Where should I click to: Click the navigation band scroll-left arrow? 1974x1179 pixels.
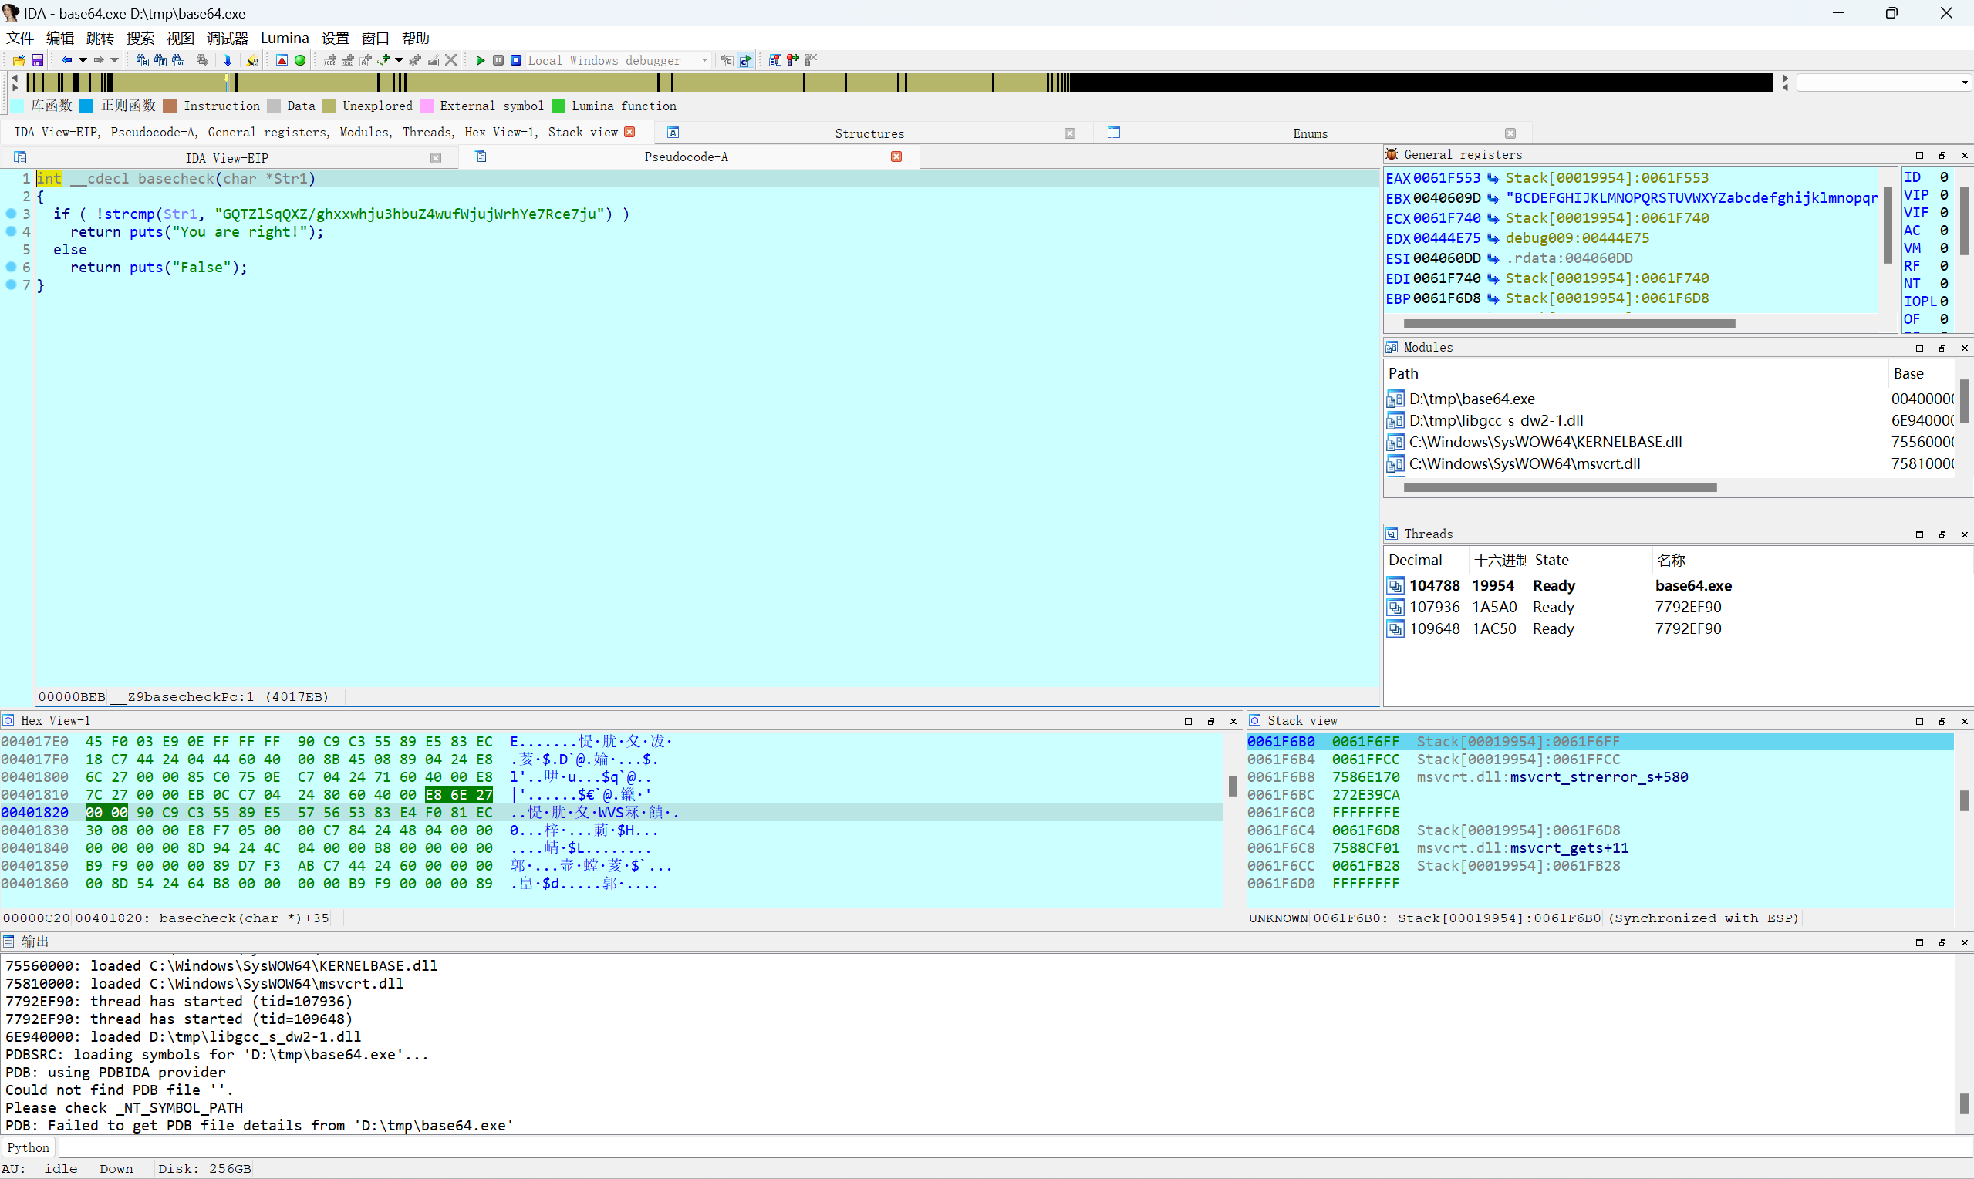15,78
